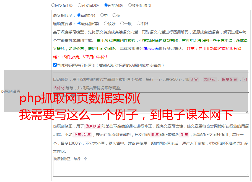The height and width of the screenshot is (182, 252).
Task: Select the 同义词2版 radio option
Action: point(79,5)
